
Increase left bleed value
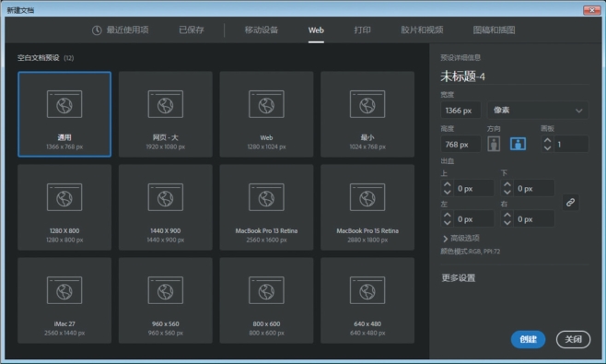[448, 215]
